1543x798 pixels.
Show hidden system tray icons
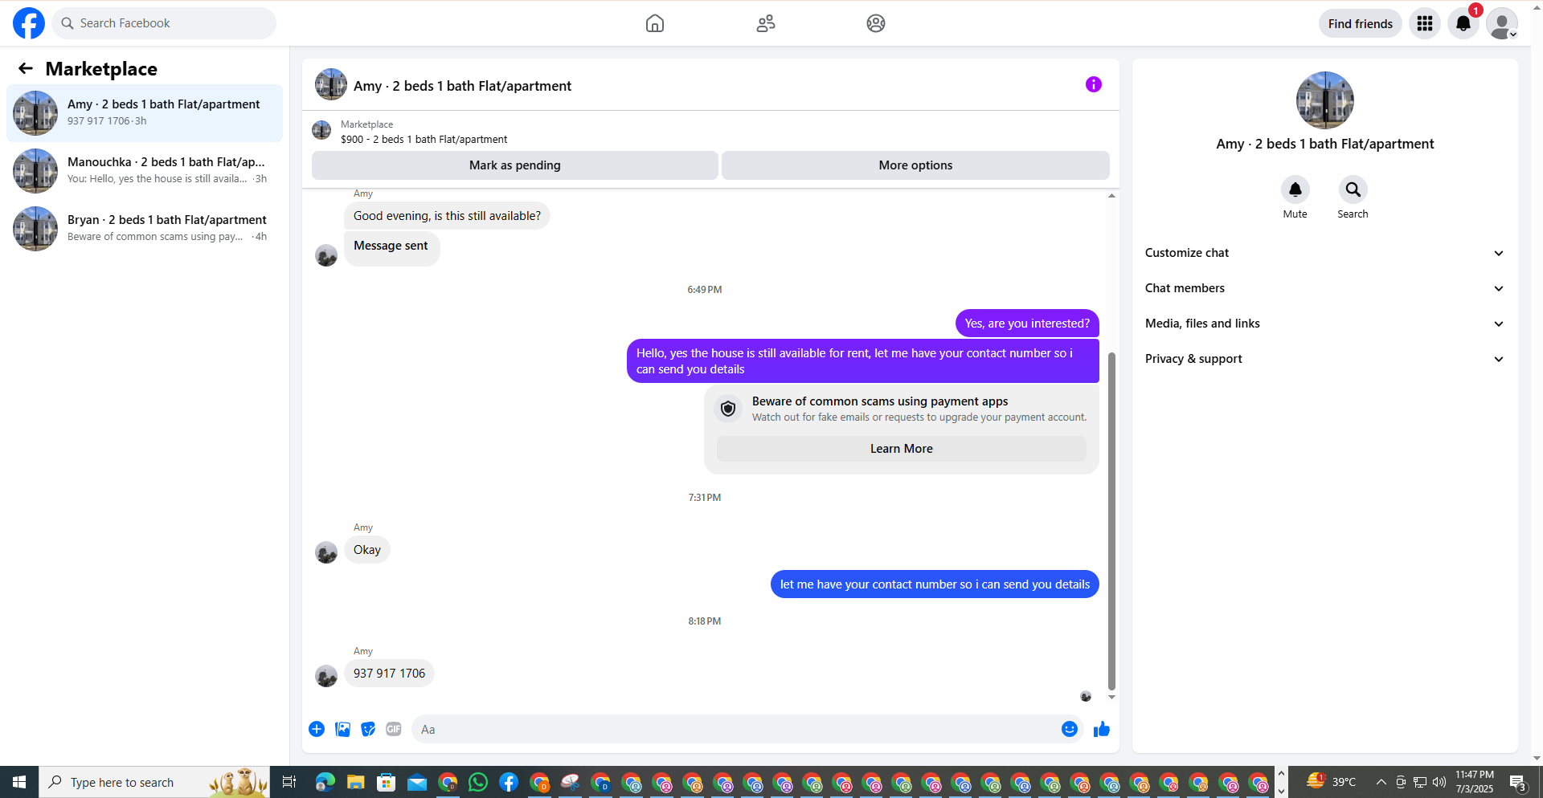click(x=1381, y=782)
